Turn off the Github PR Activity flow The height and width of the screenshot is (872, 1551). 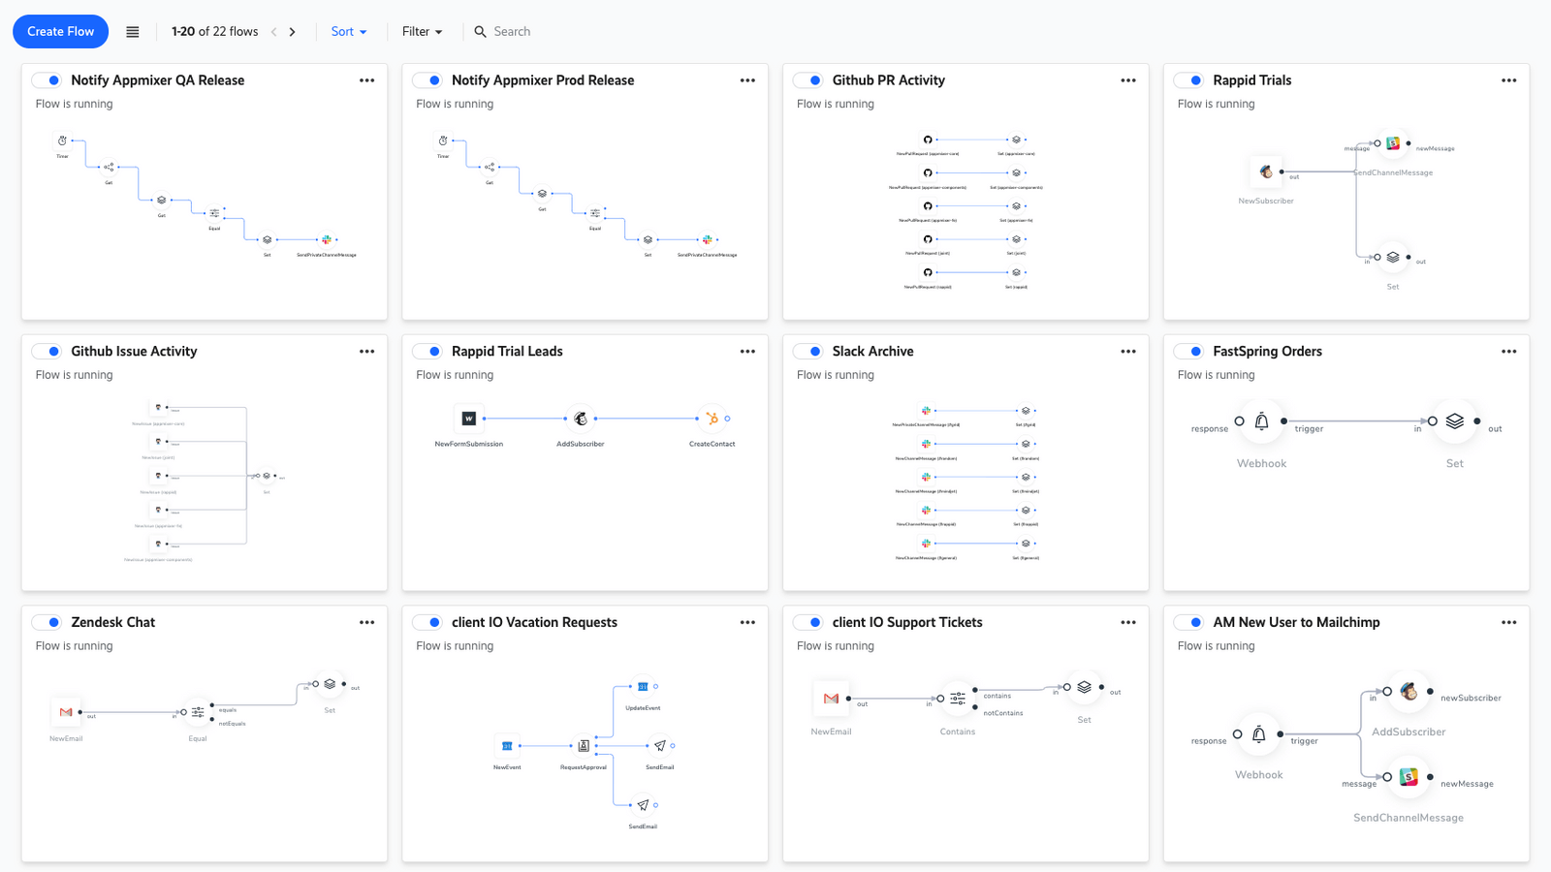(x=808, y=79)
